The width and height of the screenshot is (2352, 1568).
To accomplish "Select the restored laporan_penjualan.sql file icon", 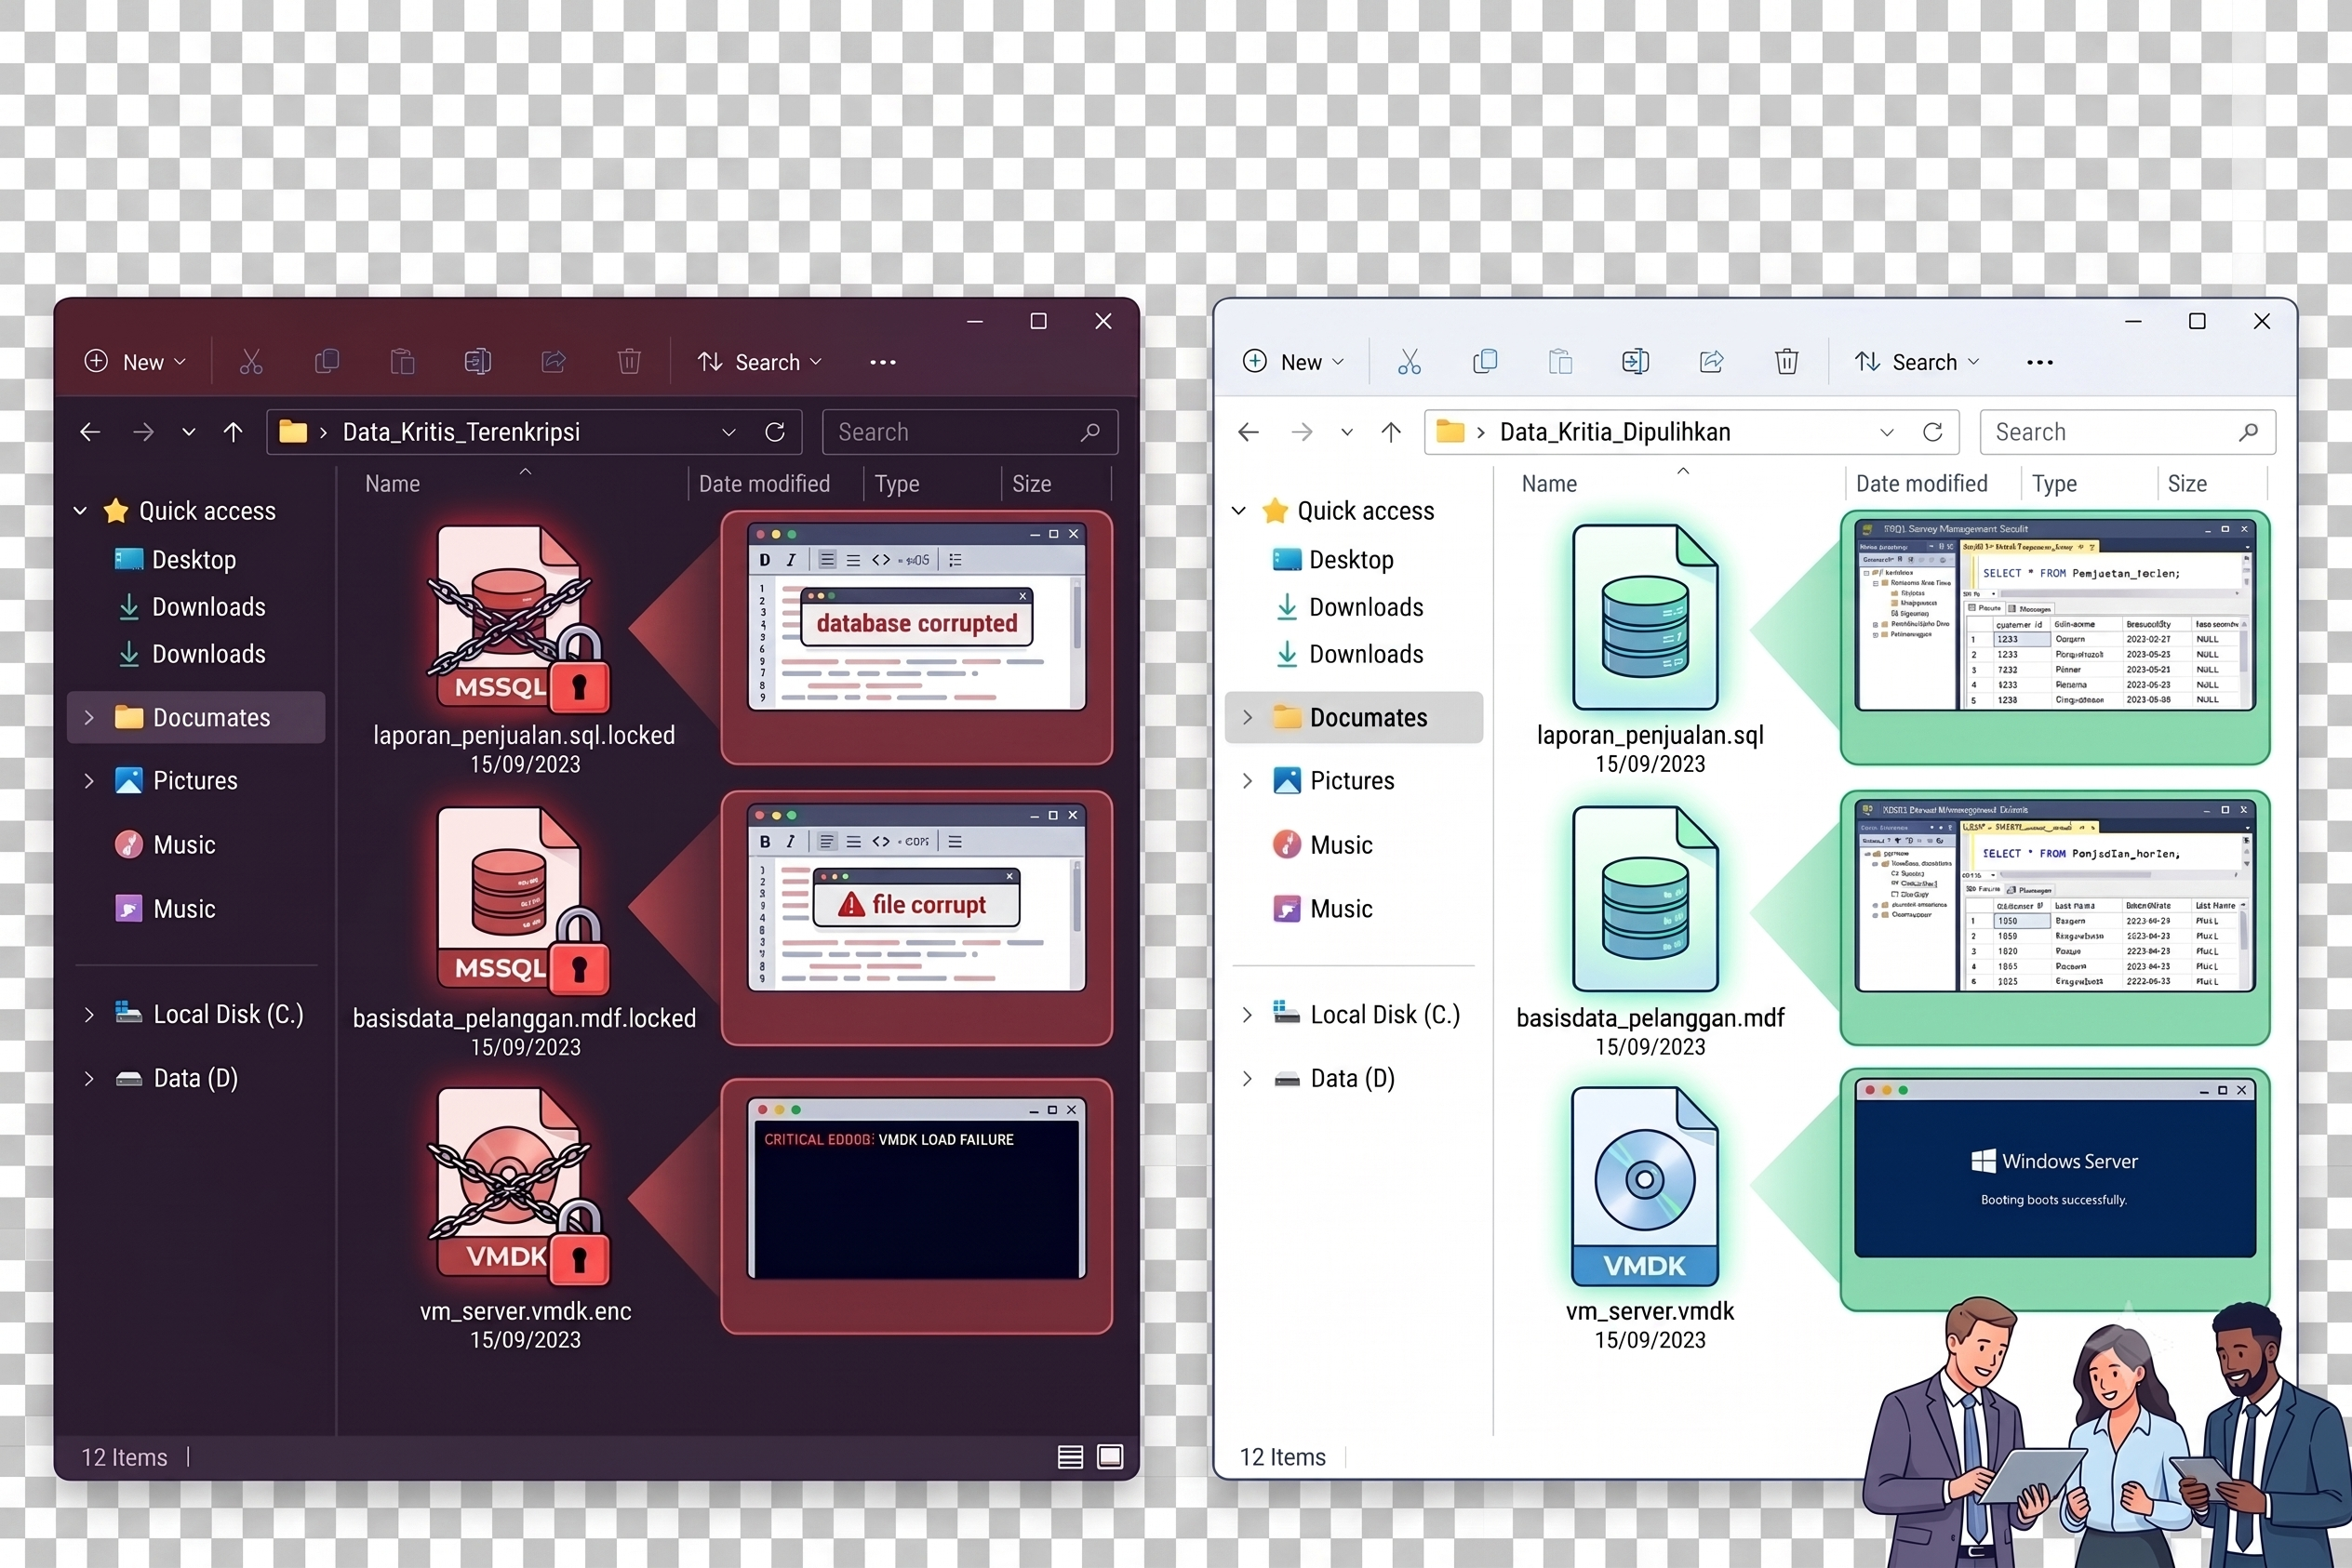I will pos(1646,617).
